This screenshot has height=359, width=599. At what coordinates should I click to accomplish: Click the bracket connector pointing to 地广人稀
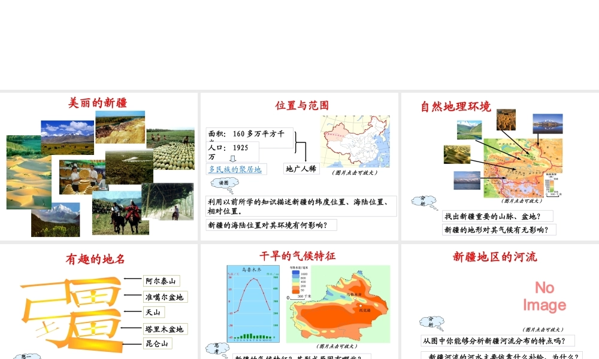tap(301, 147)
